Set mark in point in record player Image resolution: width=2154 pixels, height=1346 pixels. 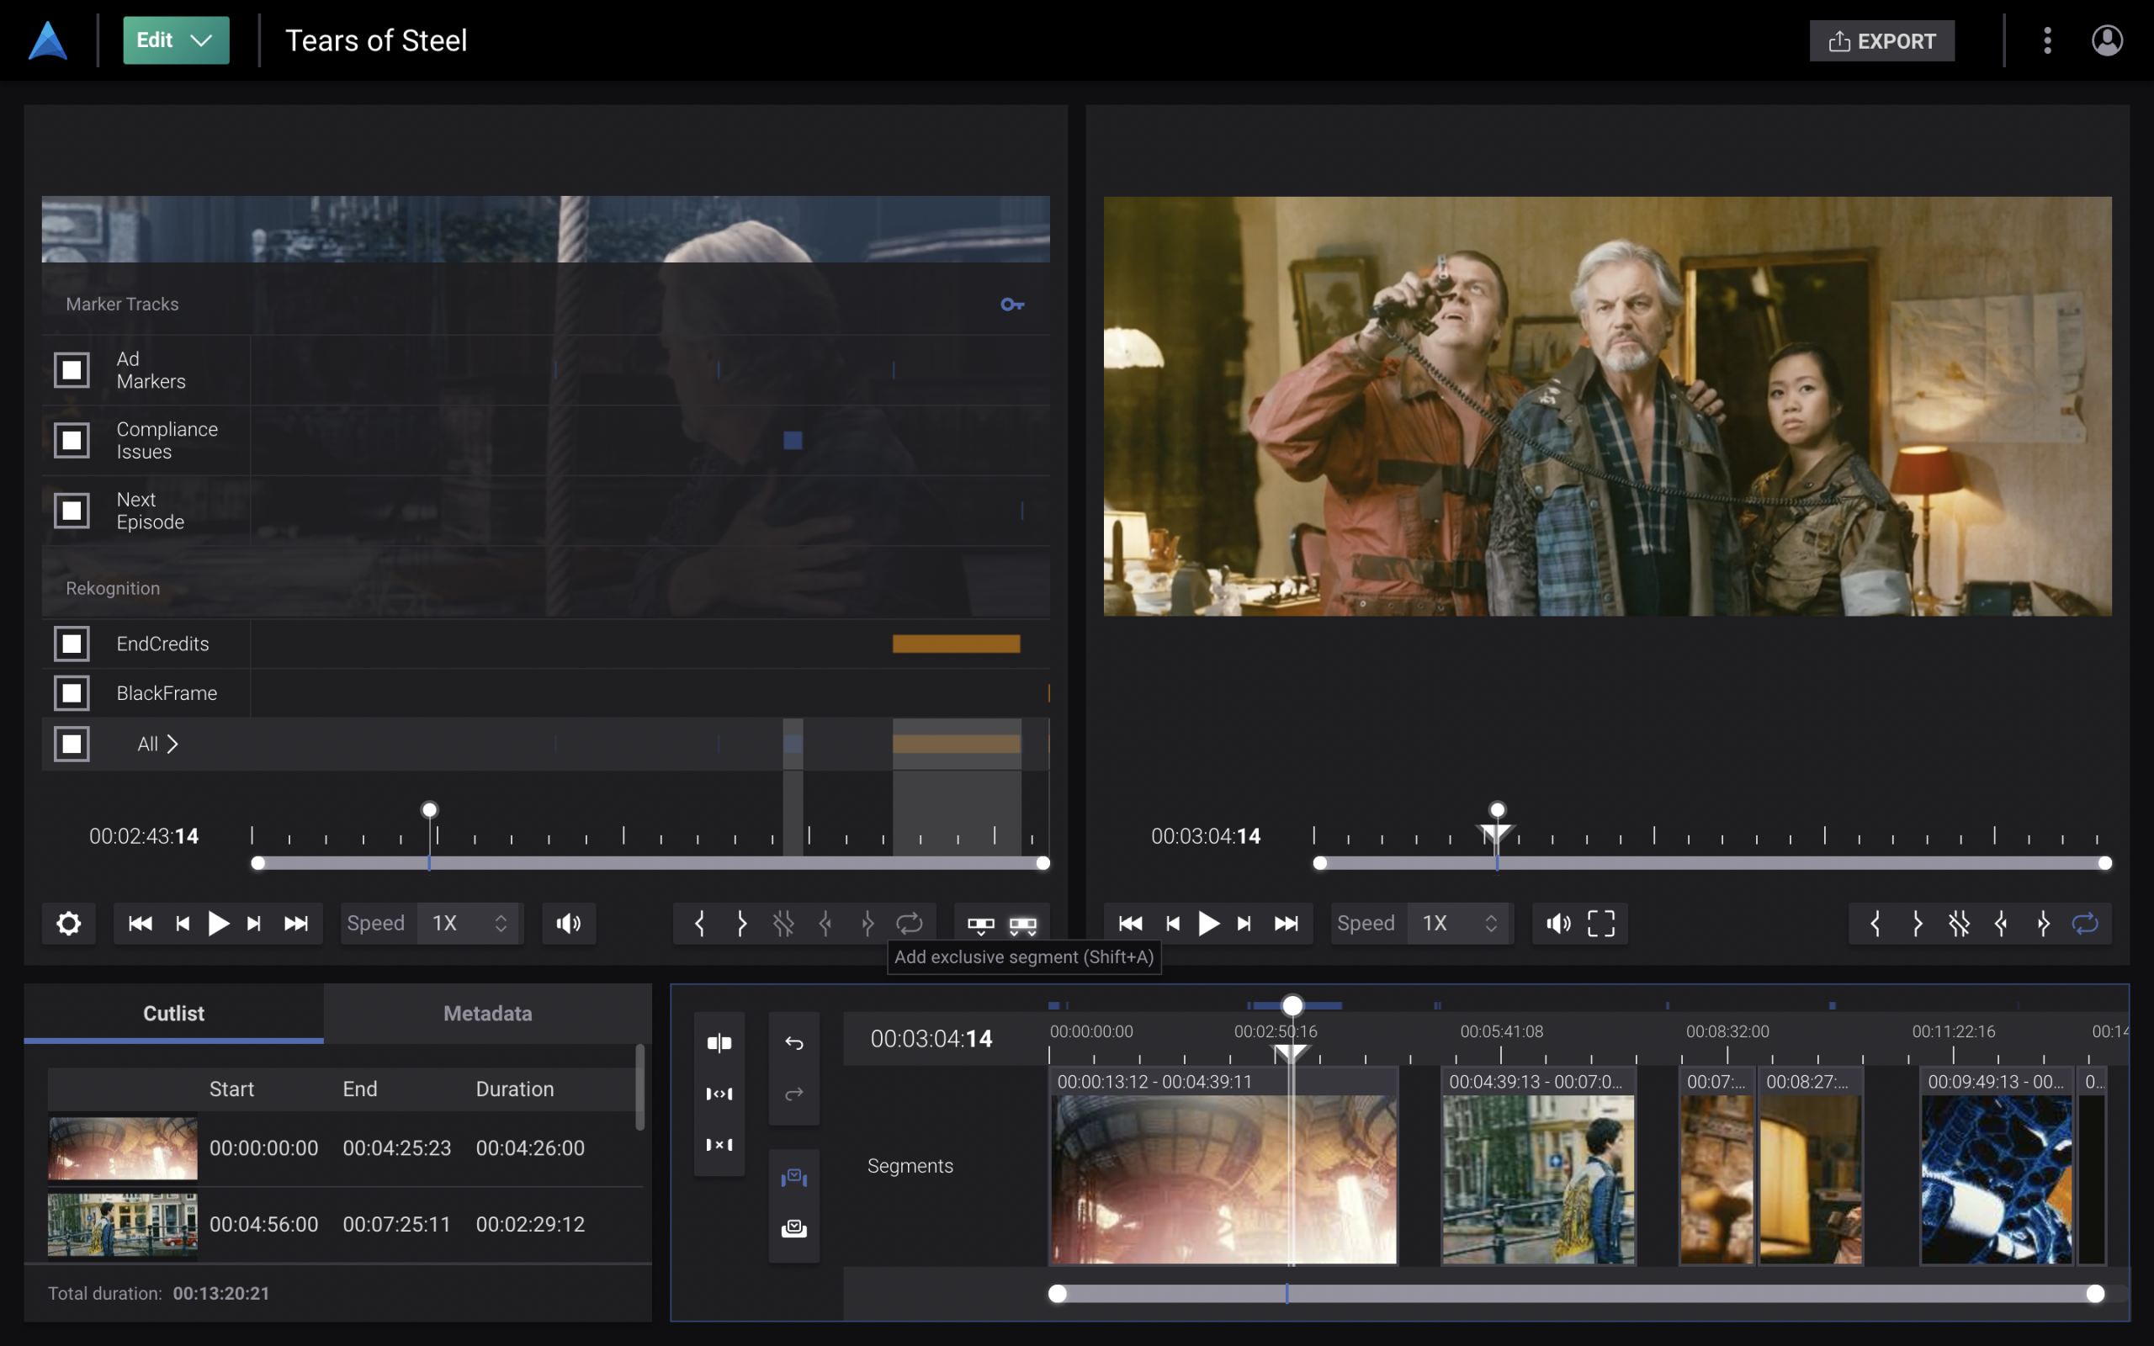click(1875, 923)
